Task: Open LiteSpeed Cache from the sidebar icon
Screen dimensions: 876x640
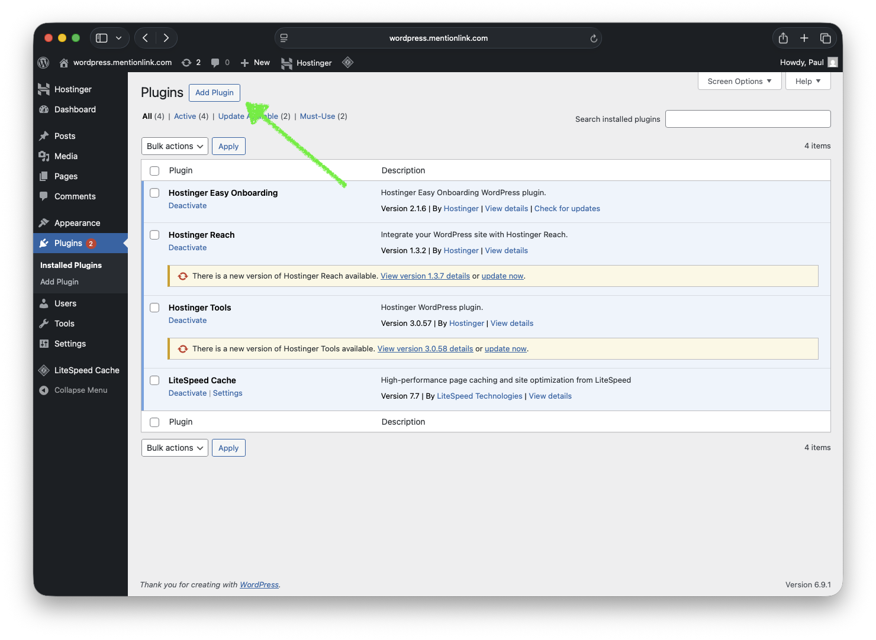Action: coord(44,370)
